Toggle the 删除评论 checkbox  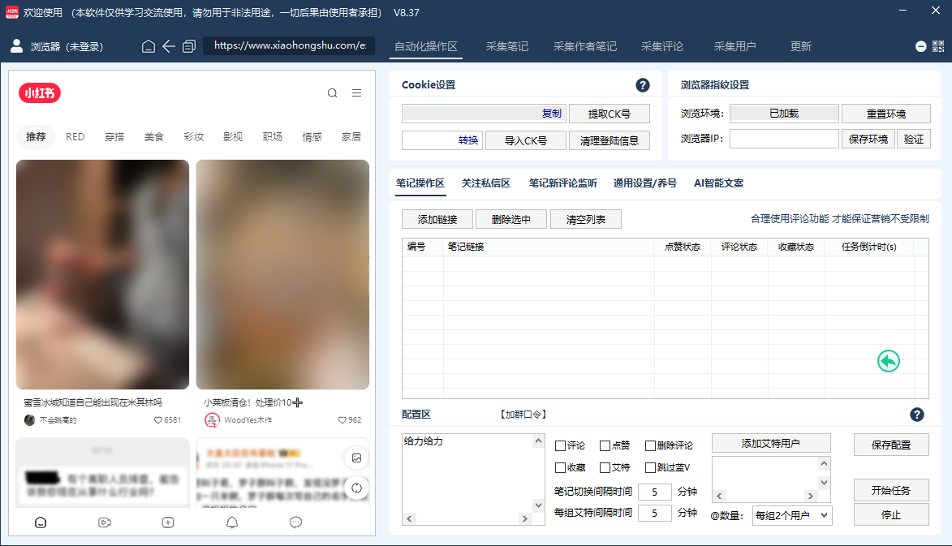(x=650, y=446)
